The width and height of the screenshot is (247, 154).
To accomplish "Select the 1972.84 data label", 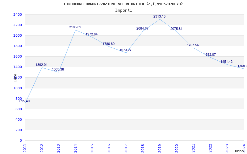I will [91, 34].
